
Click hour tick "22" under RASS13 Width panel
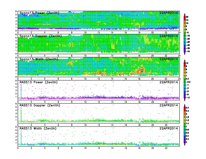pyautogui.click(x=166, y=148)
